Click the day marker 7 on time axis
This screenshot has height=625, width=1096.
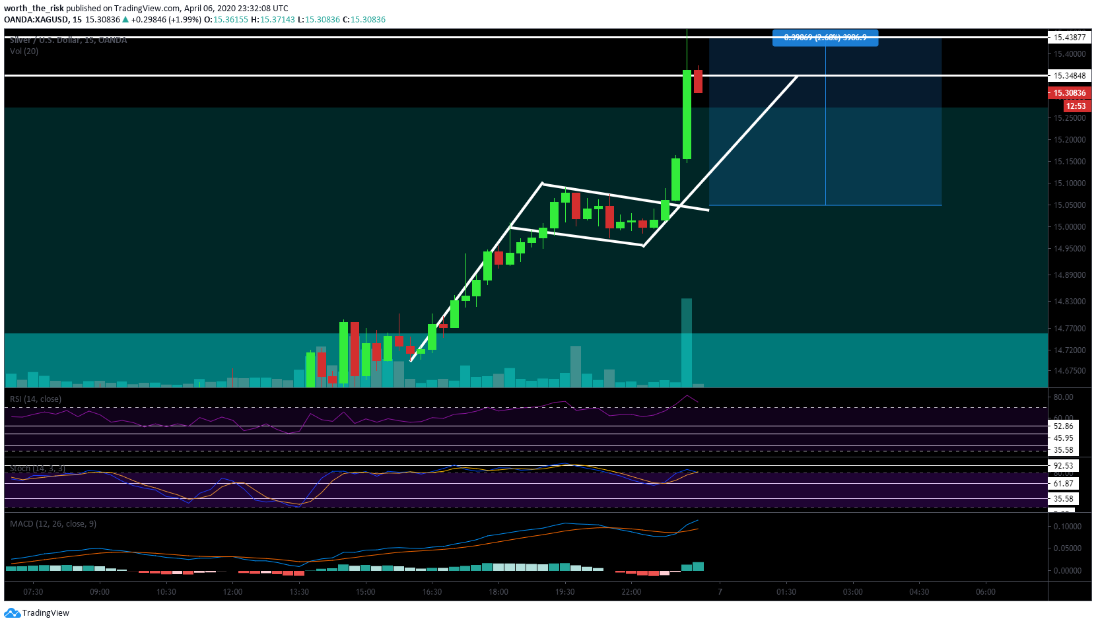tap(720, 592)
